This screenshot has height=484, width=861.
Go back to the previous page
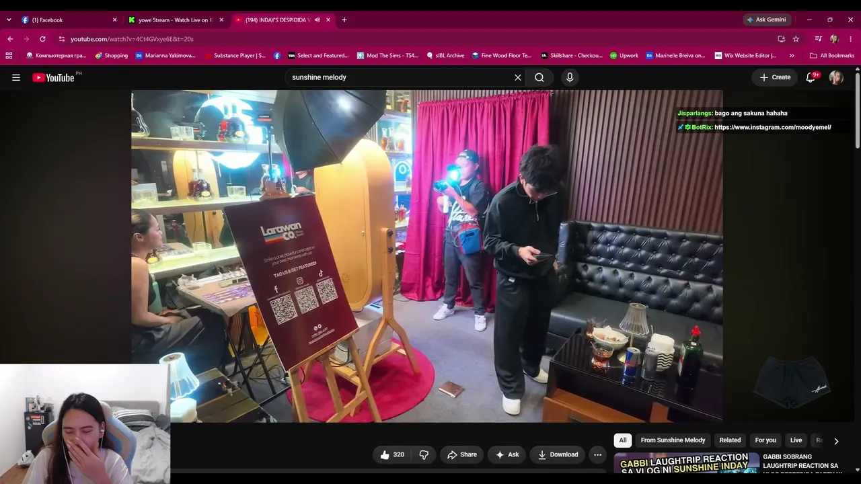pyautogui.click(x=10, y=39)
